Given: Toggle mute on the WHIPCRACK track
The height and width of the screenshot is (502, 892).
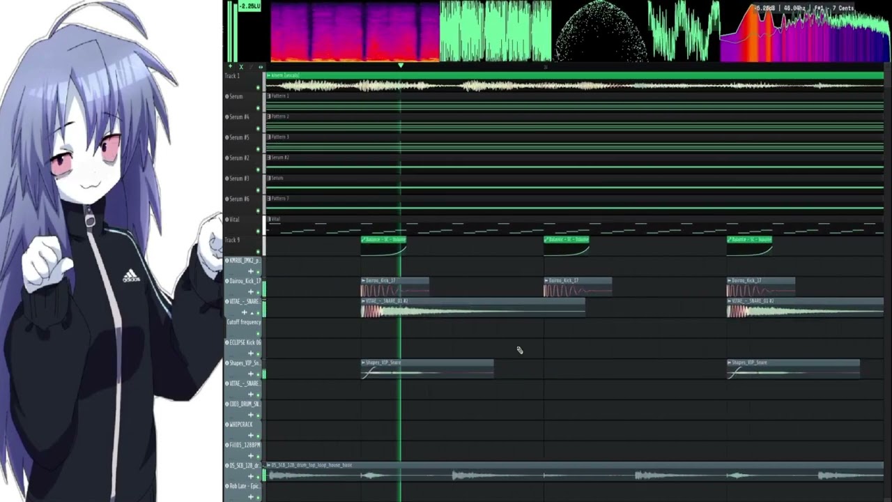Looking at the screenshot, I should (259, 436).
